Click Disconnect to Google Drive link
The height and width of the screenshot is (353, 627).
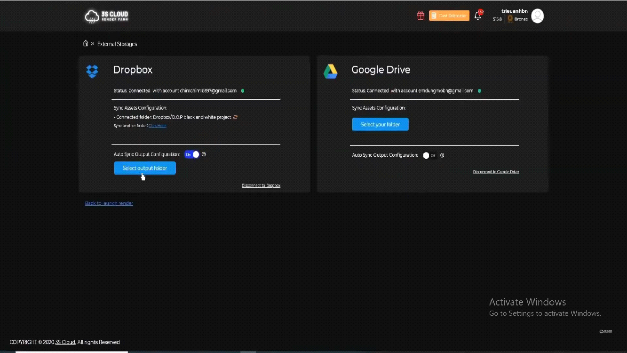click(x=496, y=172)
